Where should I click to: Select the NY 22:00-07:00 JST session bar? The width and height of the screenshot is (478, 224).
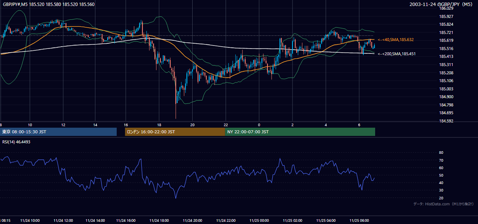click(x=300, y=132)
